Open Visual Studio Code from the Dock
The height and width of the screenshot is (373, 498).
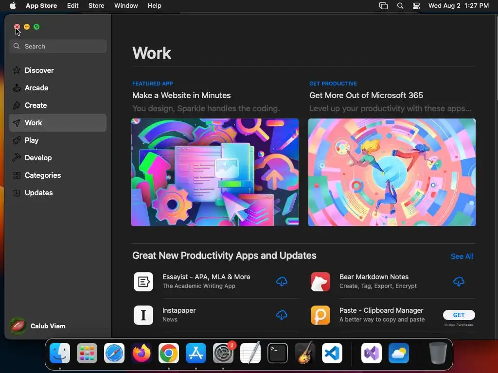click(x=332, y=353)
